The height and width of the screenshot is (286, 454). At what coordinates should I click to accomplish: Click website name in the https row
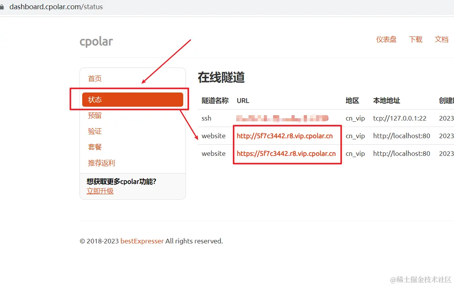[214, 154]
